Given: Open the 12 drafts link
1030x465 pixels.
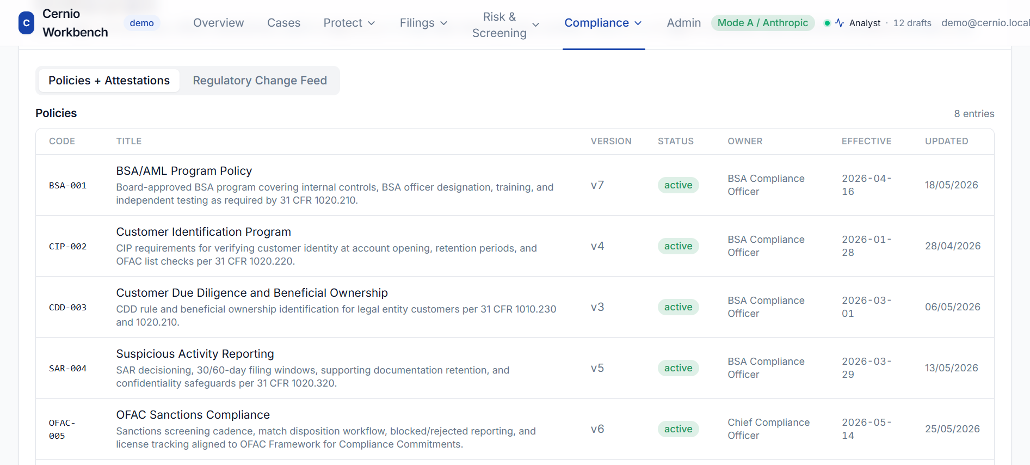Looking at the screenshot, I should click(912, 23).
